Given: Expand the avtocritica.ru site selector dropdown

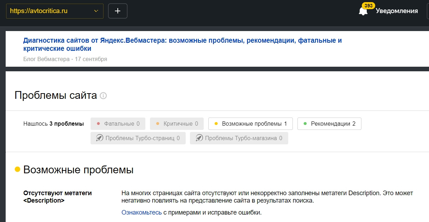Looking at the screenshot, I should coord(55,11).
